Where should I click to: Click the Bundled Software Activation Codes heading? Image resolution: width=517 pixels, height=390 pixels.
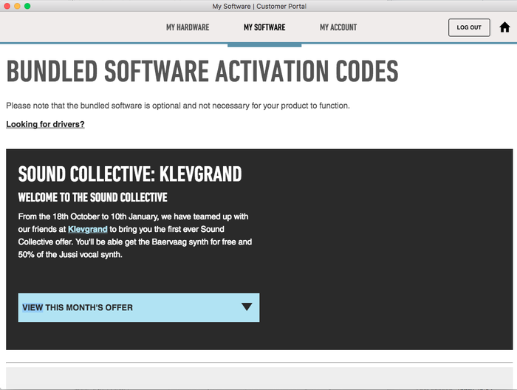[x=202, y=71]
